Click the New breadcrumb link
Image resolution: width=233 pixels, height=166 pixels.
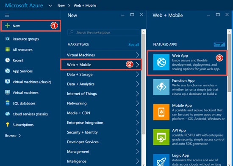[x=61, y=5]
